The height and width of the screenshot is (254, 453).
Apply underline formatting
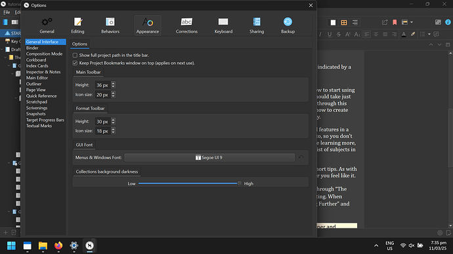[330, 34]
